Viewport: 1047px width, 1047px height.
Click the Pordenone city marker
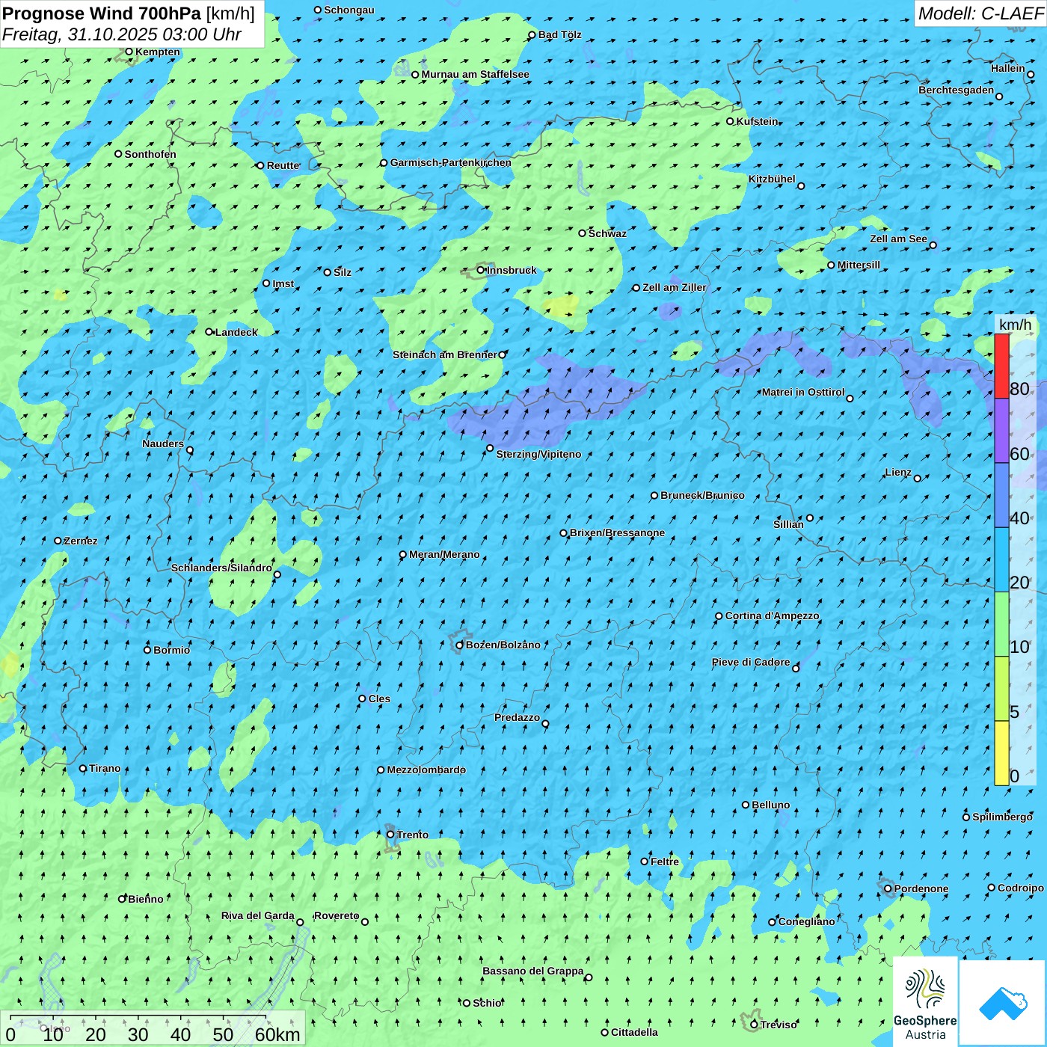(x=888, y=888)
